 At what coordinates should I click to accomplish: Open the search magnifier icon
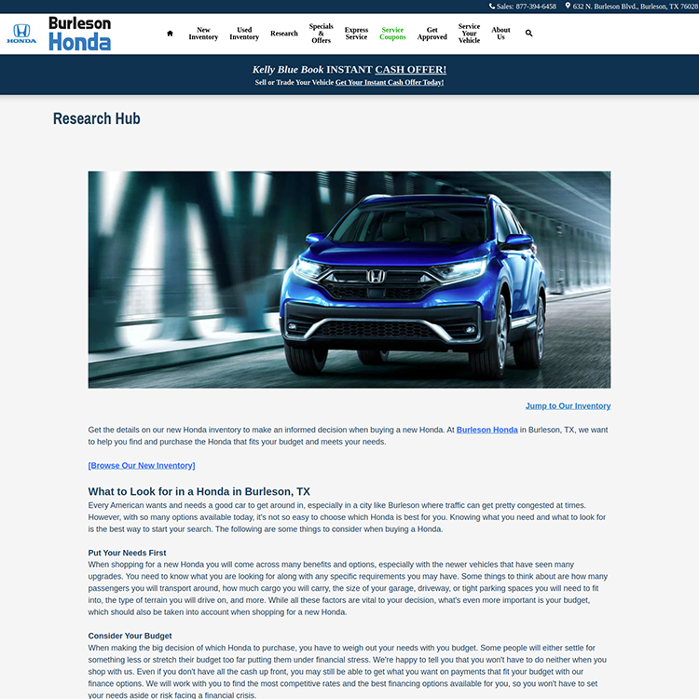(528, 33)
